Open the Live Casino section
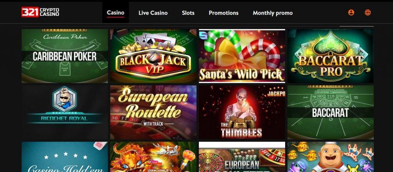Screen dimensions: 393x172 pos(153,13)
